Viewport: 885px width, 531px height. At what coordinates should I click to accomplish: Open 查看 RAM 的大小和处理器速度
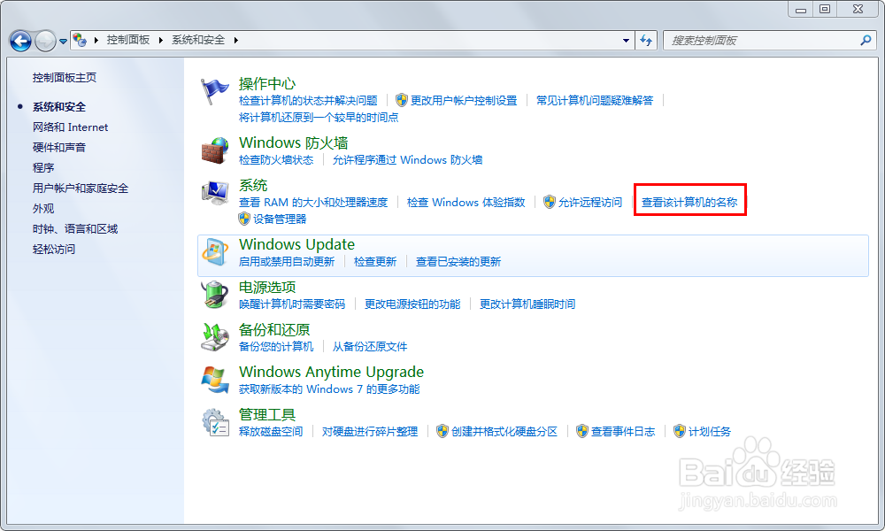click(313, 202)
